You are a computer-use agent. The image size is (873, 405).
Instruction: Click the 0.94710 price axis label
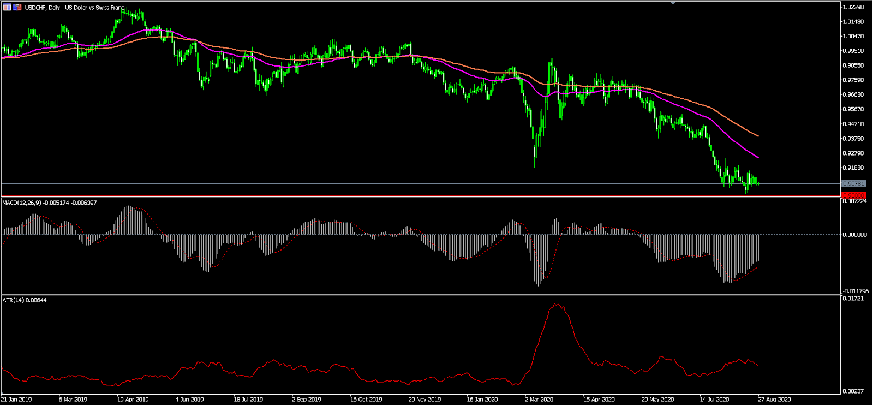854,124
